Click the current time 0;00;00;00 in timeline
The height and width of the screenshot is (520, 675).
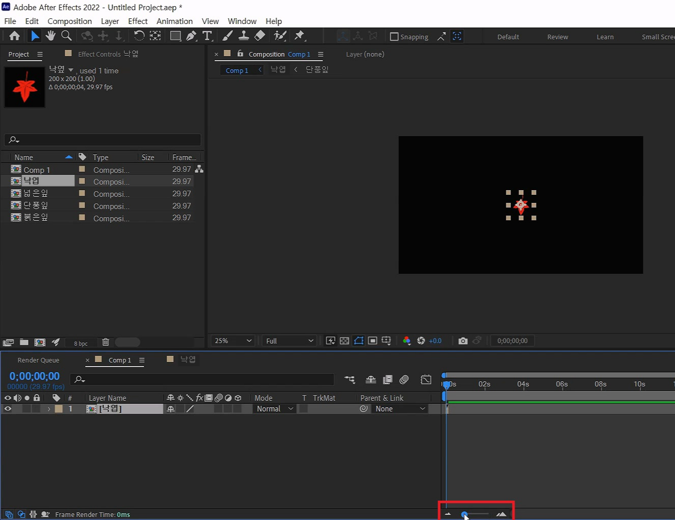35,376
